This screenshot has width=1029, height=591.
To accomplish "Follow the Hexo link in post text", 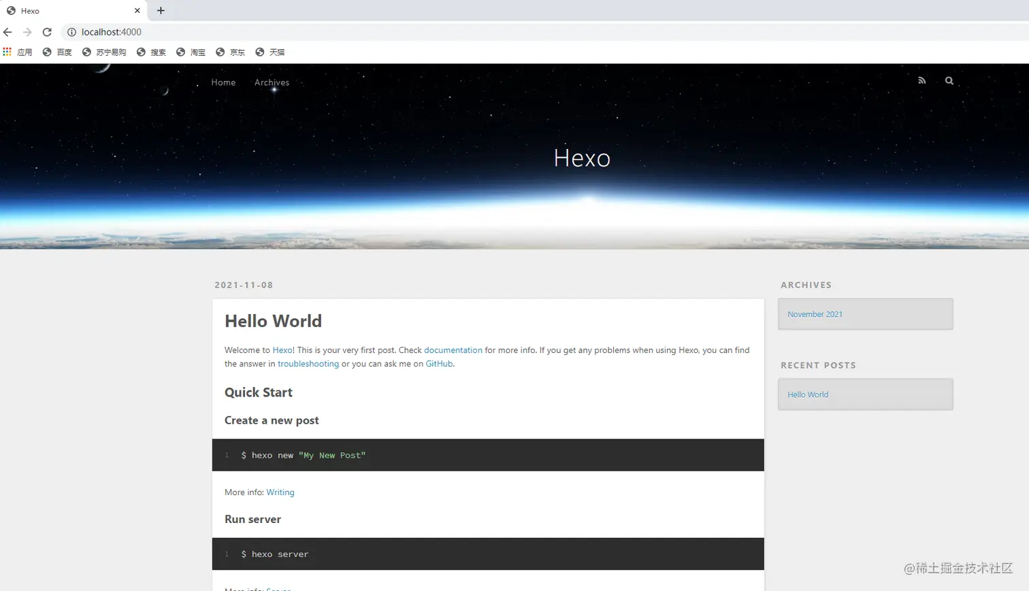I will click(282, 350).
